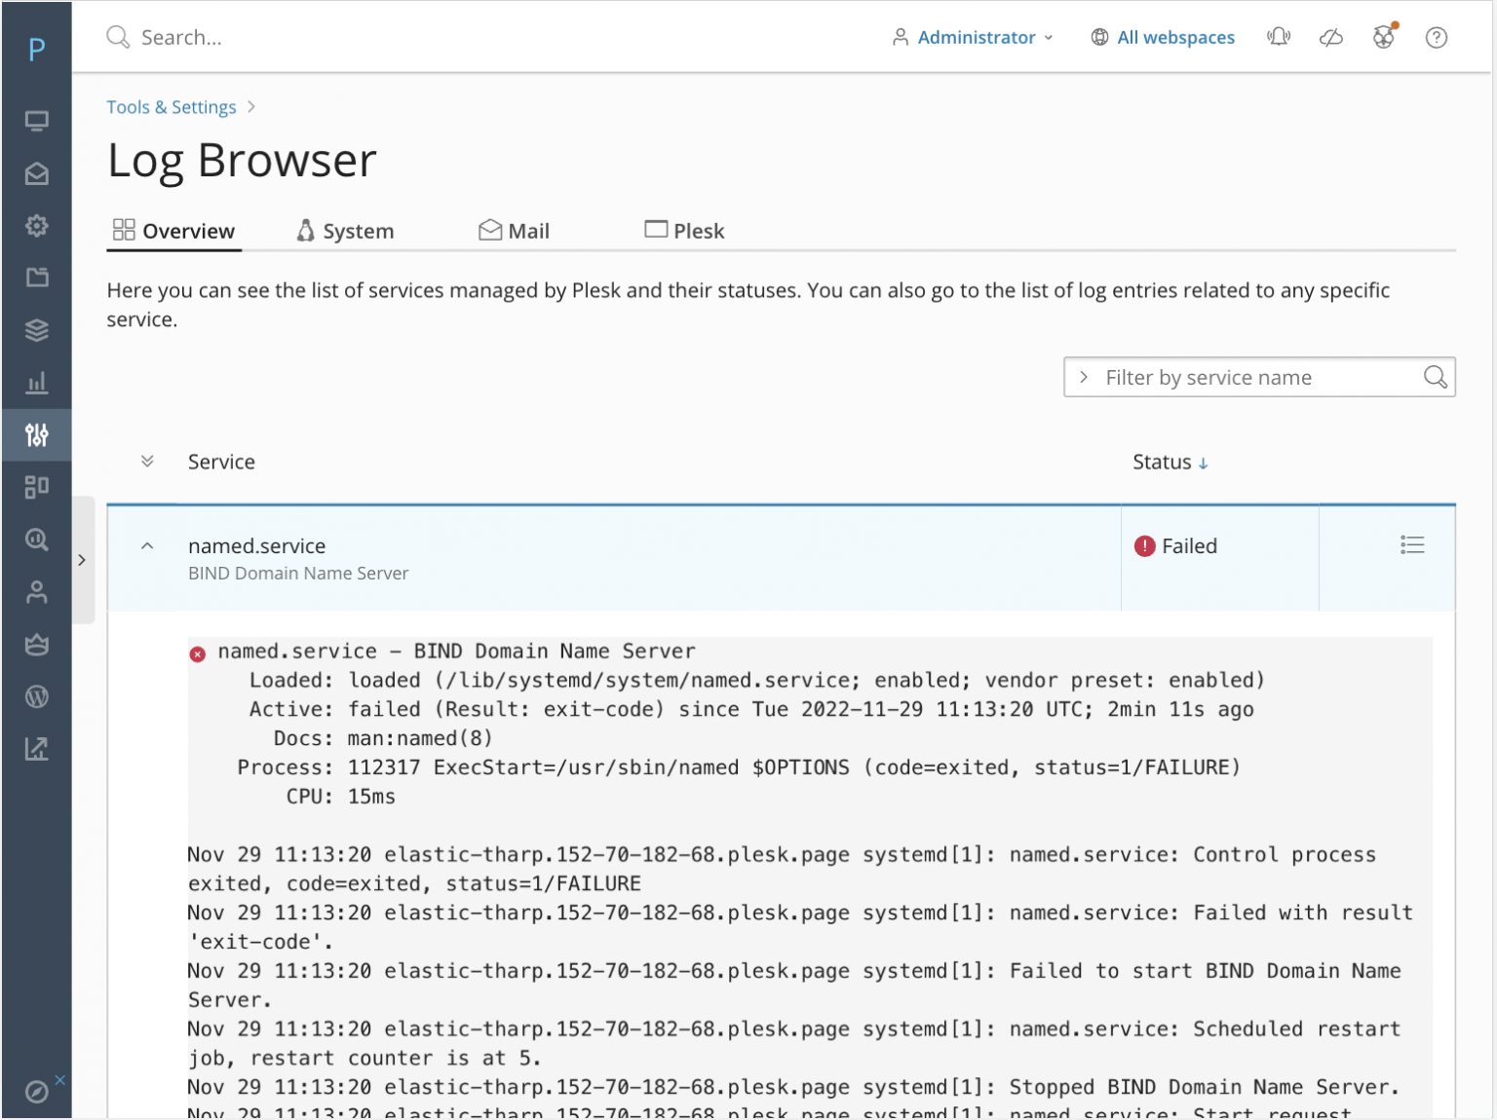
Task: Select the WordPress icon in the sidebar
Action: click(x=36, y=695)
